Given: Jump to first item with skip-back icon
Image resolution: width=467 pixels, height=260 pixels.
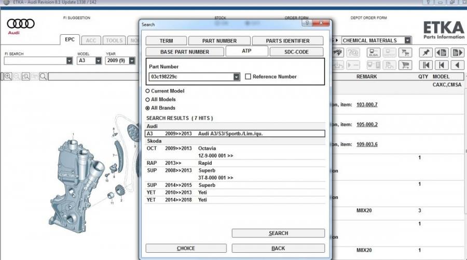Looking at the screenshot, I should 425,65.
